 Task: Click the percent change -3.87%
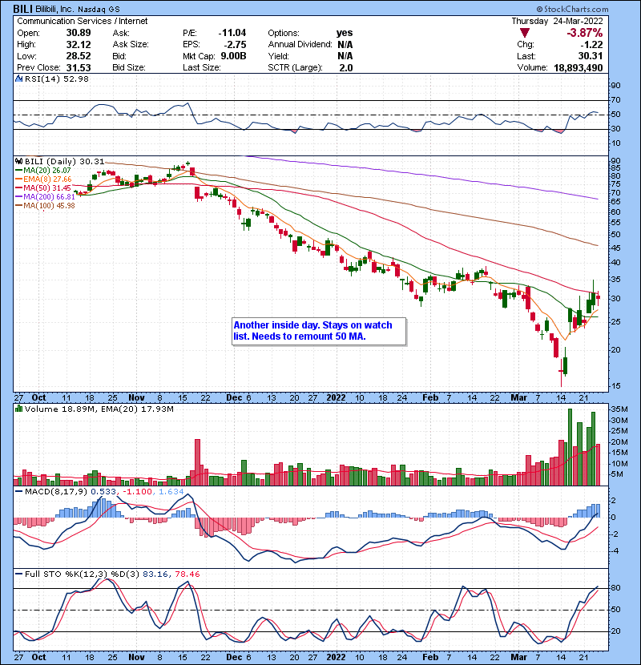(585, 33)
